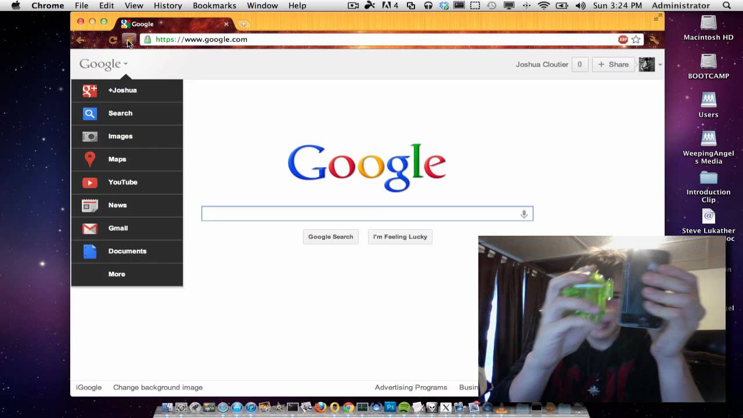Screen dimensions: 743x418
Task: Open the Joshua Cloutier profile link
Action: (x=542, y=64)
